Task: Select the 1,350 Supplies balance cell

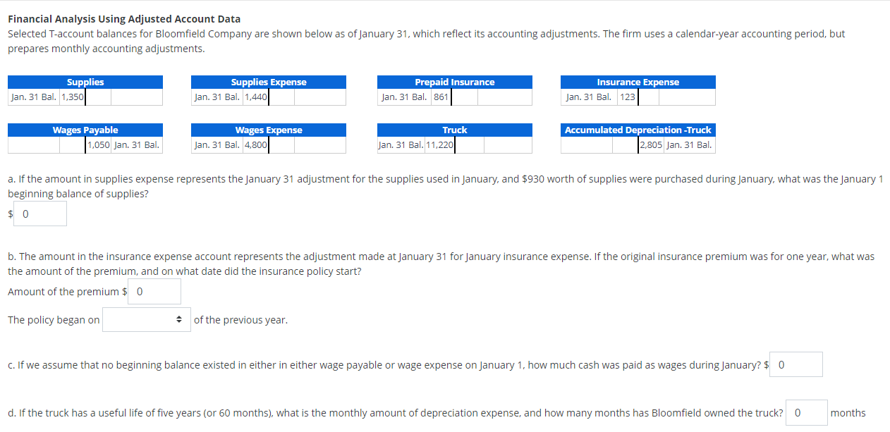Action: 71,97
